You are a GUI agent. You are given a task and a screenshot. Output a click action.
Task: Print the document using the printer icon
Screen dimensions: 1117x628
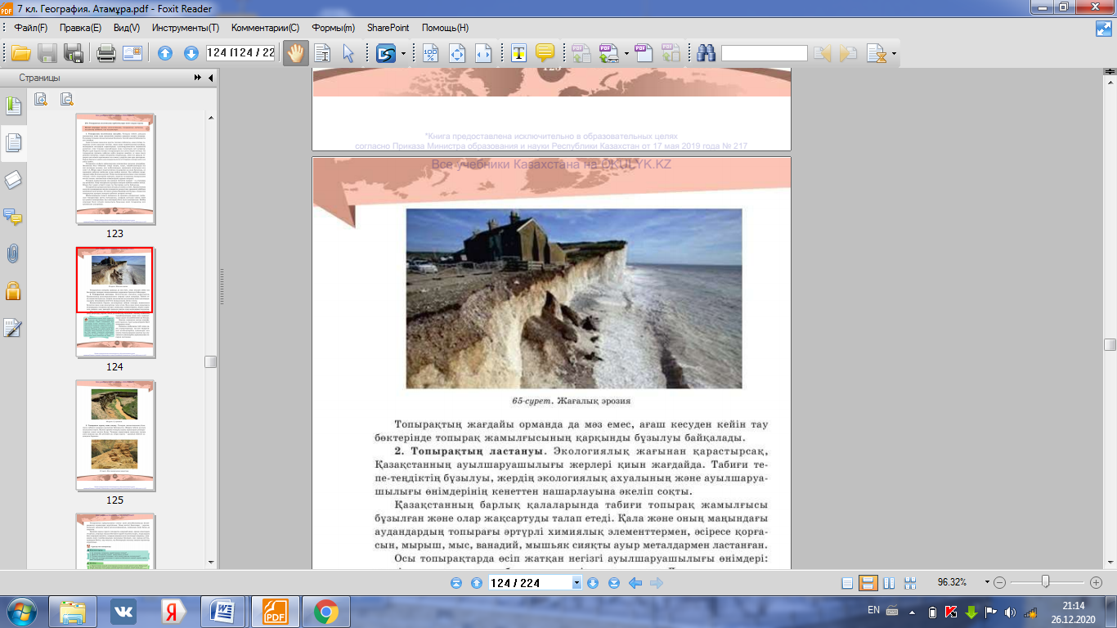point(106,54)
